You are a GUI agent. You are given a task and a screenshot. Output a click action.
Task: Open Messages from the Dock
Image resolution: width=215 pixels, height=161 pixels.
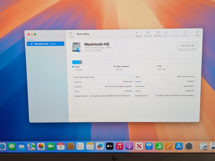point(12,147)
